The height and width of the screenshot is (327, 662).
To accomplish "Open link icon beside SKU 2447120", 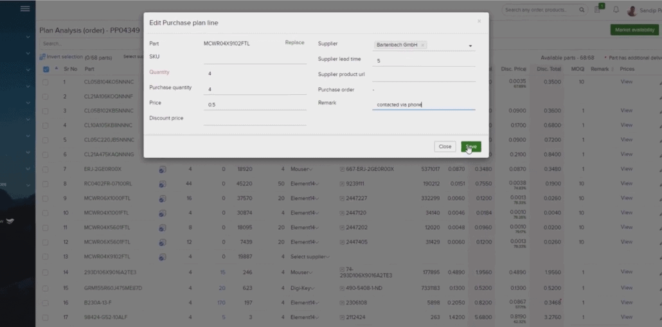I will (x=342, y=214).
